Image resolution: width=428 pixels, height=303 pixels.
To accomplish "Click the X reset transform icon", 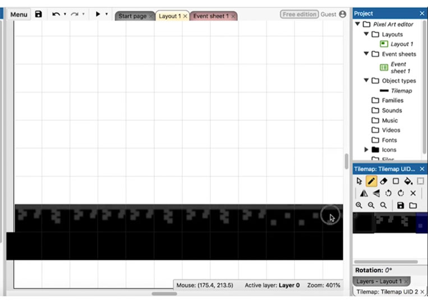I will 413,193.
